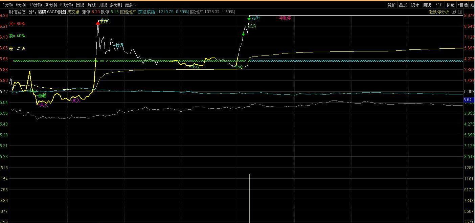The image size is (475, 223).
Task: Open the 标记 marker tool
Action: coord(450,5)
